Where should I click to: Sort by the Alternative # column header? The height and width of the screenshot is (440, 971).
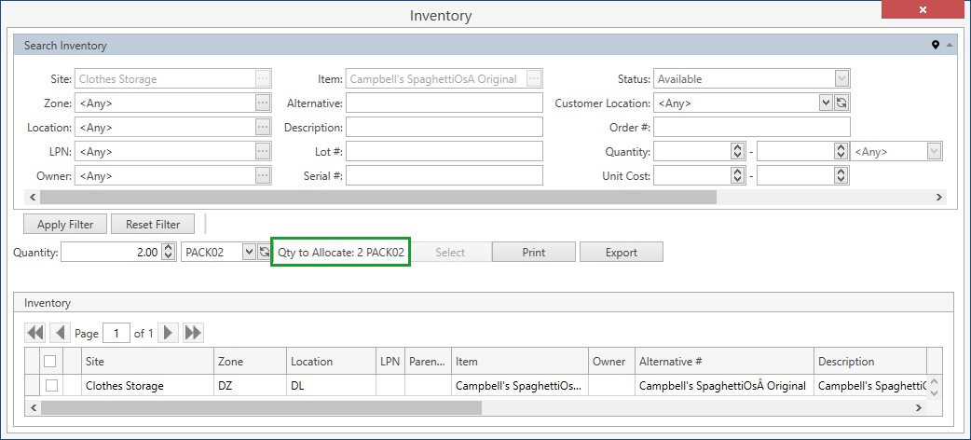[725, 362]
